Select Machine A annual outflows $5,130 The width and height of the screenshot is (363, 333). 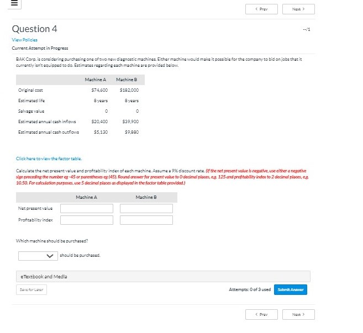pos(101,132)
